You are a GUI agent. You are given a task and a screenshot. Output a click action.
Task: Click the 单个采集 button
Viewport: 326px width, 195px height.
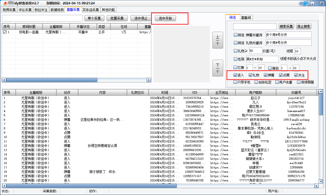tap(94, 18)
